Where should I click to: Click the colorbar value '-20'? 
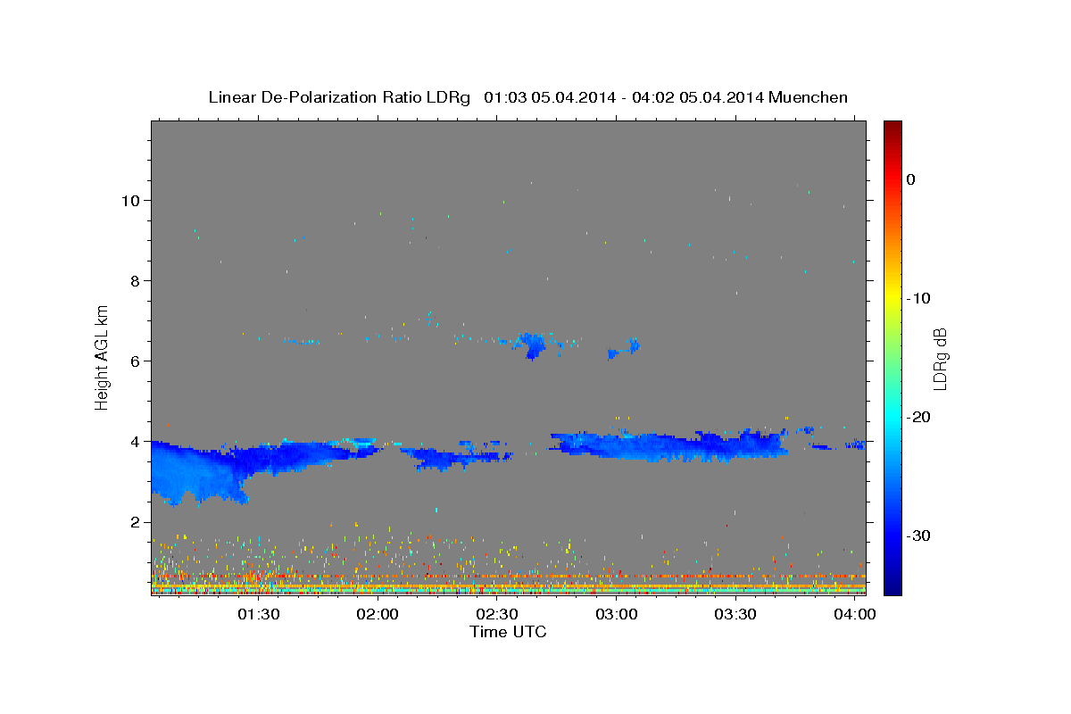[x=918, y=417]
